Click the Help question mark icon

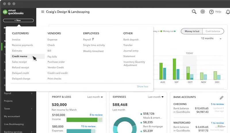click(x=211, y=12)
